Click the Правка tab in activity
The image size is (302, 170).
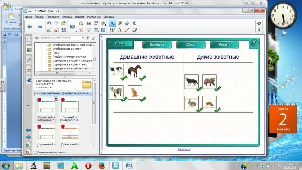click(120, 43)
